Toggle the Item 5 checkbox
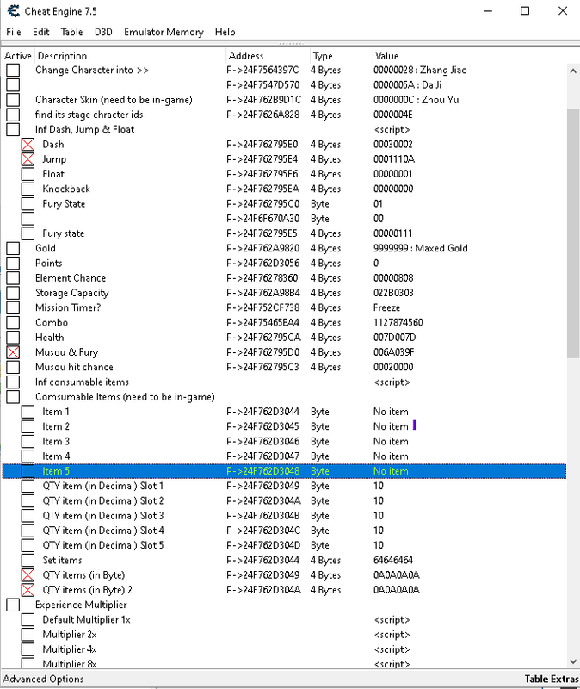Image resolution: width=580 pixels, height=689 pixels. click(x=28, y=471)
